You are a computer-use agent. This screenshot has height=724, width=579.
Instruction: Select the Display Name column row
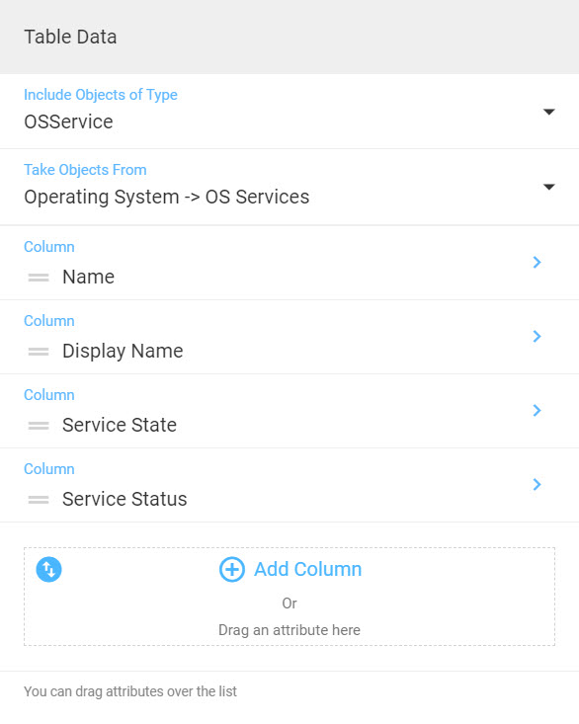coord(289,337)
